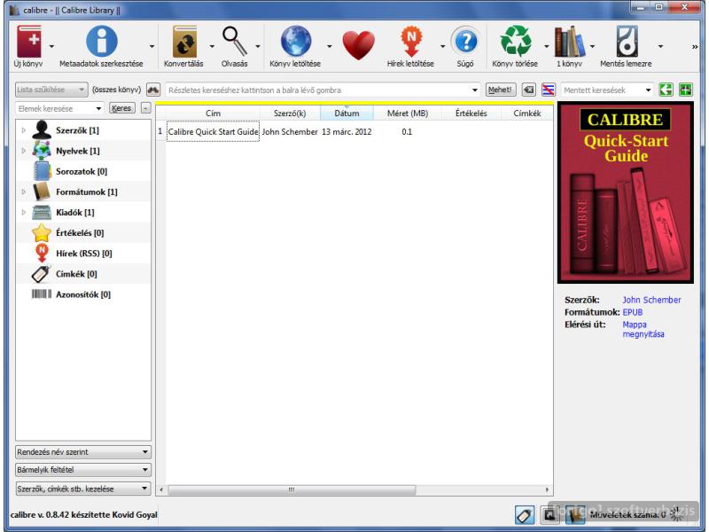Open the Új könyv dropdown arrow
Image resolution: width=709 pixels, height=532 pixels.
click(51, 46)
